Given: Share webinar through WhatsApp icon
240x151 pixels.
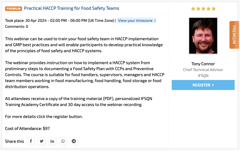Looking at the screenshot, I should click(x=63, y=141).
